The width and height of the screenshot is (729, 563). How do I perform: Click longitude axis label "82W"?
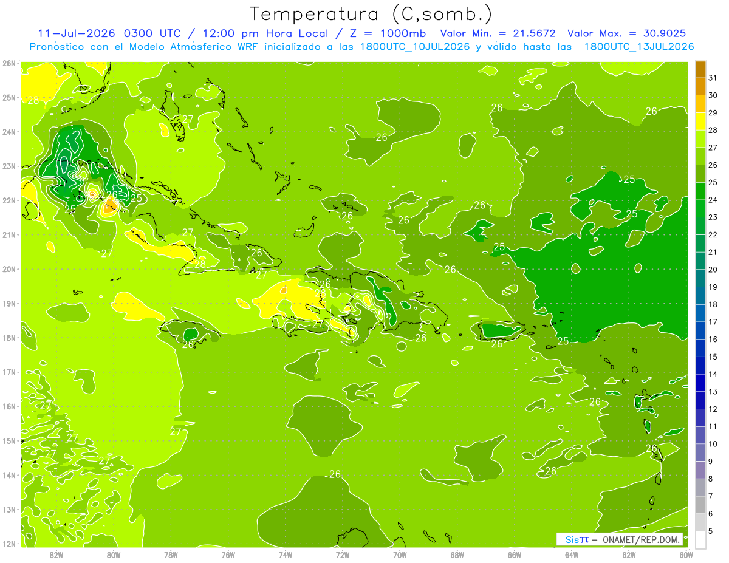(x=56, y=555)
